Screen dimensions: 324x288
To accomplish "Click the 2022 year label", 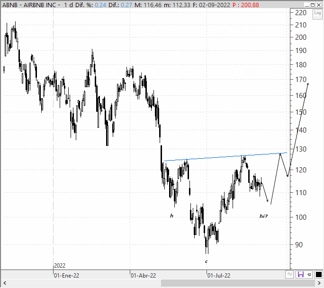I will 60,266.
